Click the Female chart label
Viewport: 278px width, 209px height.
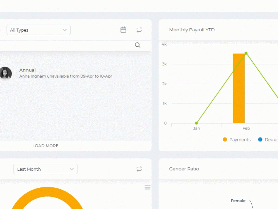click(238, 201)
